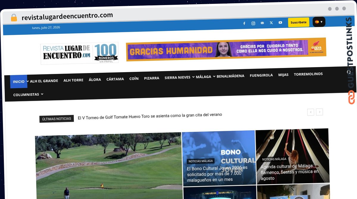Open Torremolinos section

coord(308,74)
